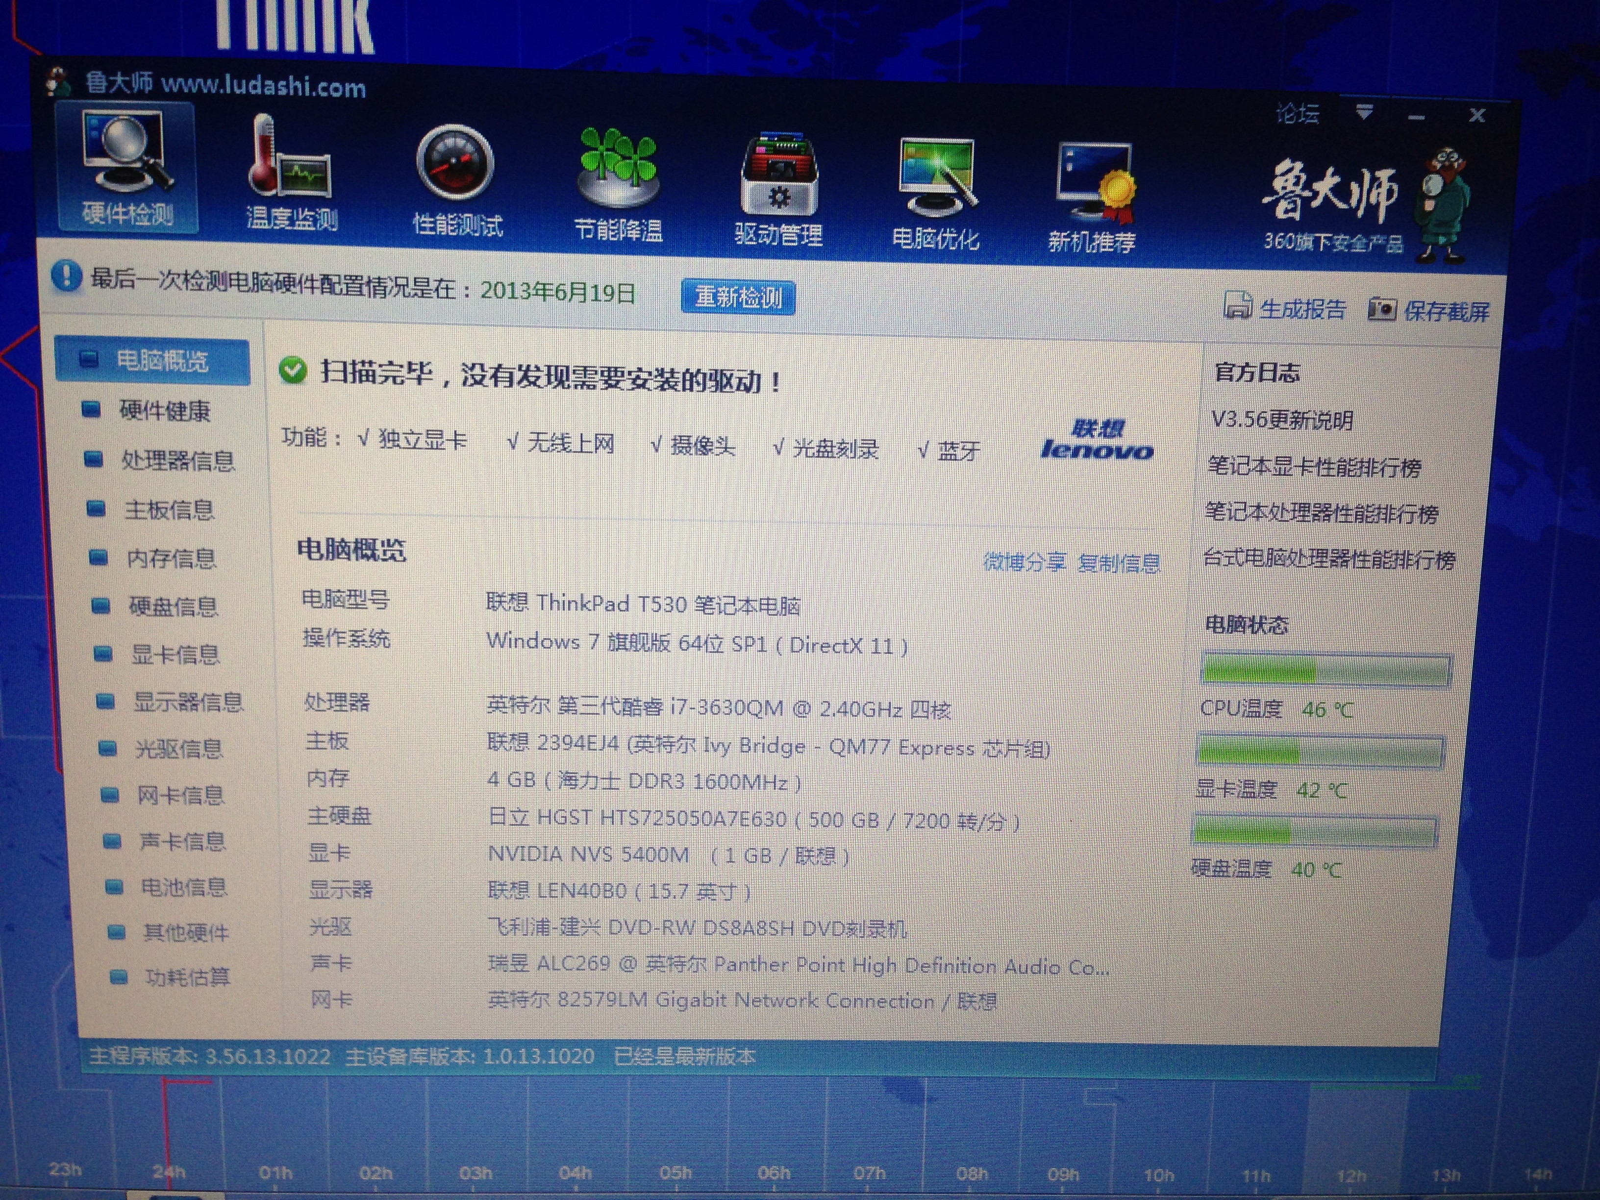This screenshot has height=1200, width=1600.
Task: Click the 保存截屏 save screenshot link
Action: pos(1447,312)
